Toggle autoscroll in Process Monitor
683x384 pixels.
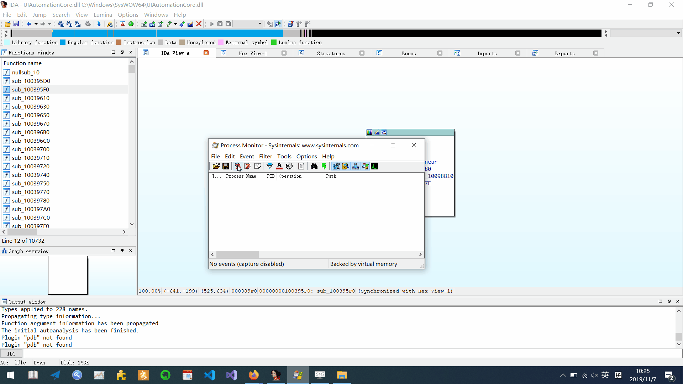pyautogui.click(x=248, y=166)
